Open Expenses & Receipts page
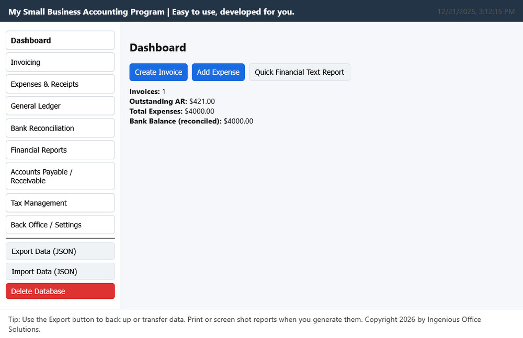Viewport: 523px width, 338px height. pyautogui.click(x=60, y=84)
